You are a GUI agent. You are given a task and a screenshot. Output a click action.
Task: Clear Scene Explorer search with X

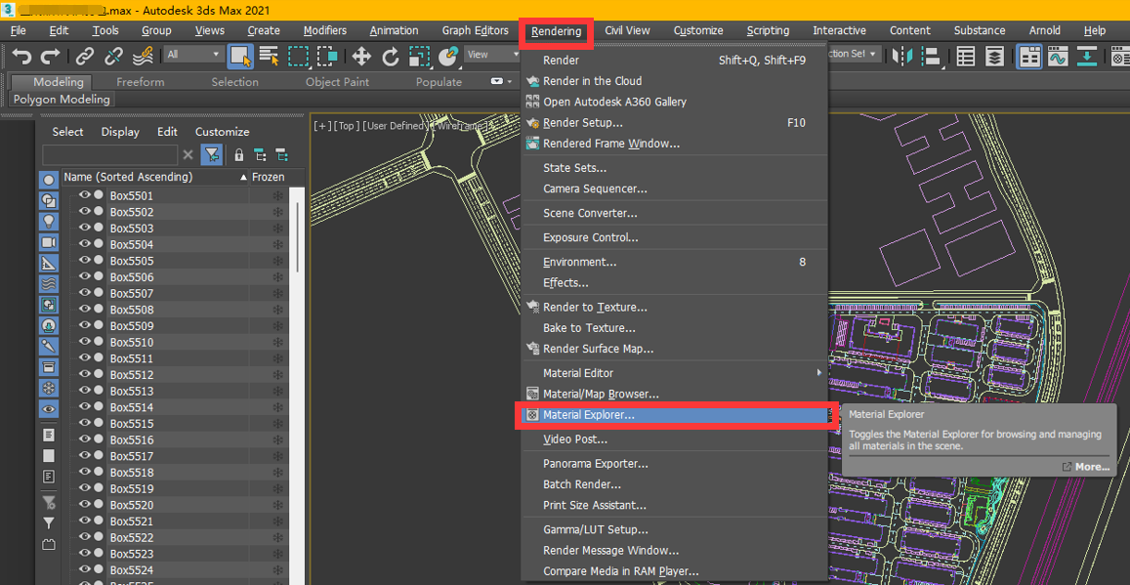tap(188, 155)
